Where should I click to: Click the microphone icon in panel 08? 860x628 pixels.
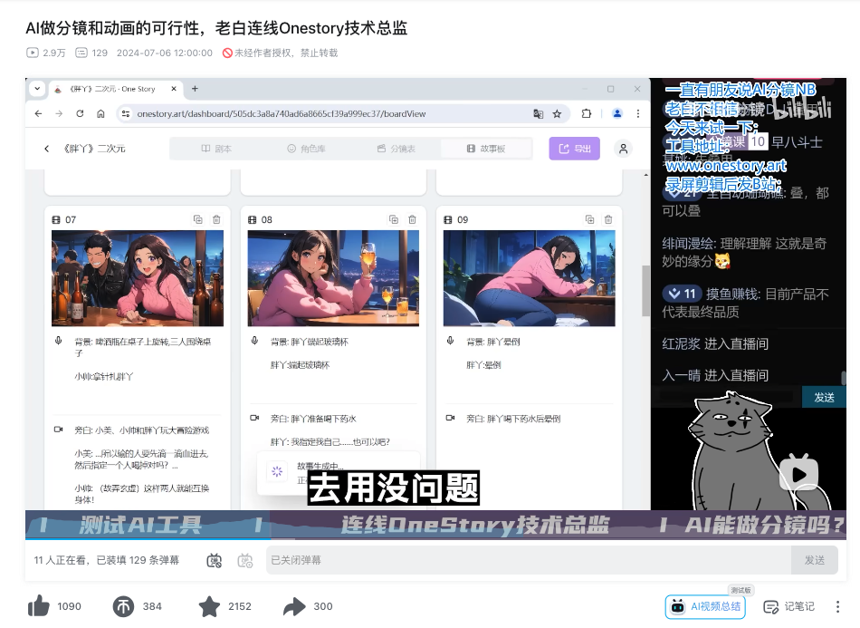point(254,341)
